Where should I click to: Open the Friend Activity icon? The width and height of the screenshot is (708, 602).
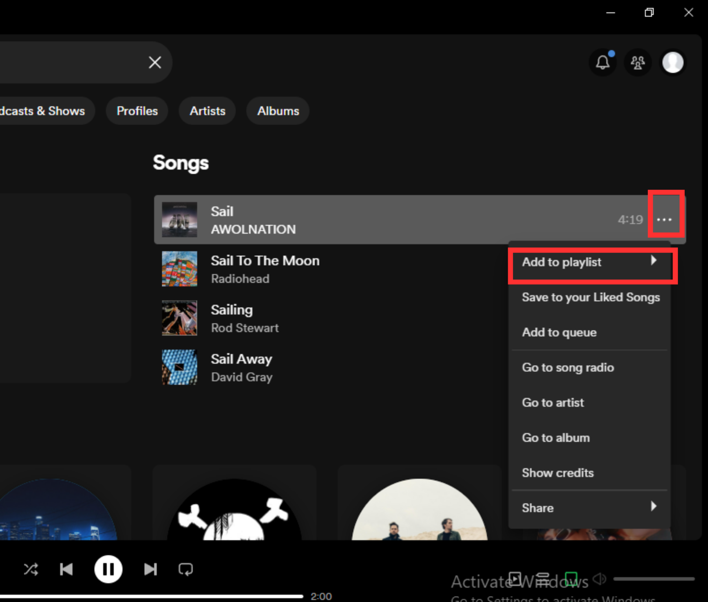(x=638, y=62)
